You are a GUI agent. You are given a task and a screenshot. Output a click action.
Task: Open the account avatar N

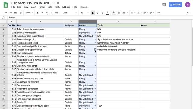[188, 5]
